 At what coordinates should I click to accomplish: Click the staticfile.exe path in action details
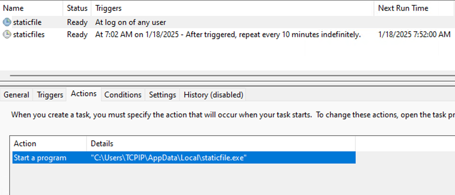(167, 158)
